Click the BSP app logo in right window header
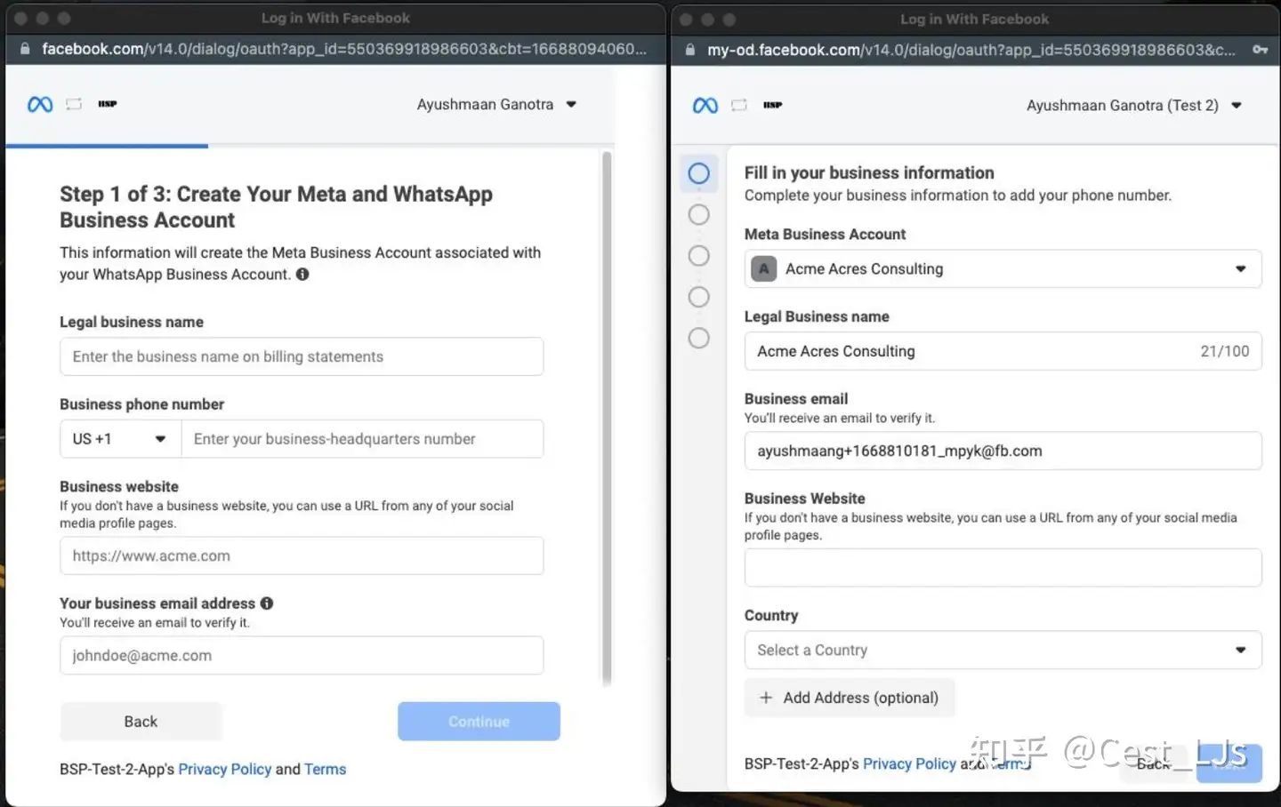Screen dimensions: 1281x807 coord(773,105)
